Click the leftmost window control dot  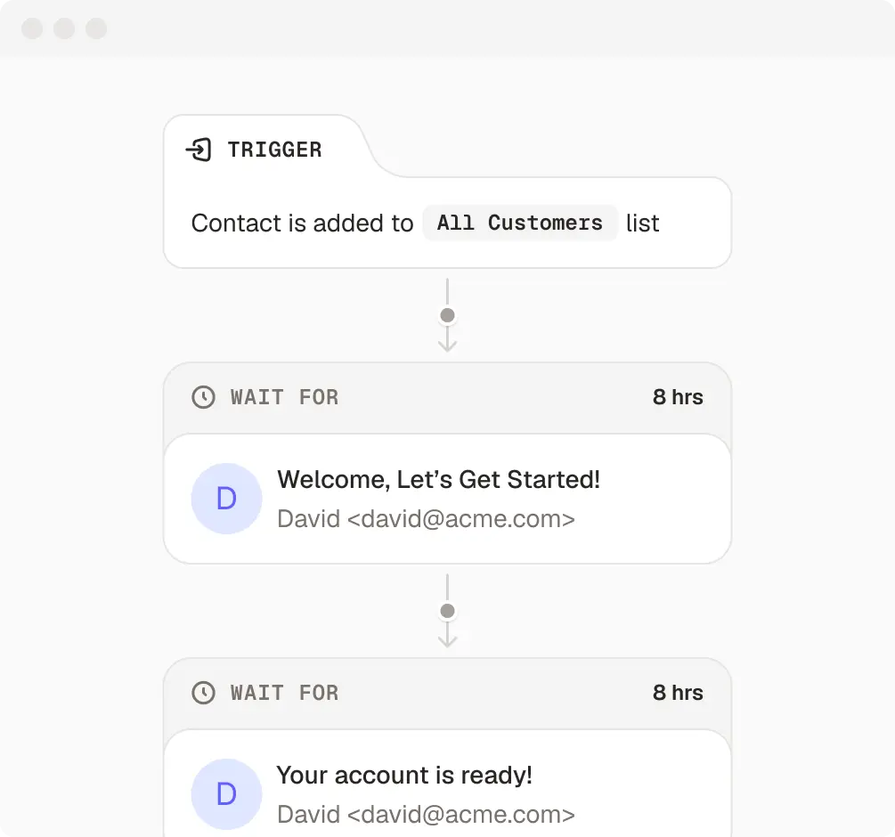pos(32,28)
